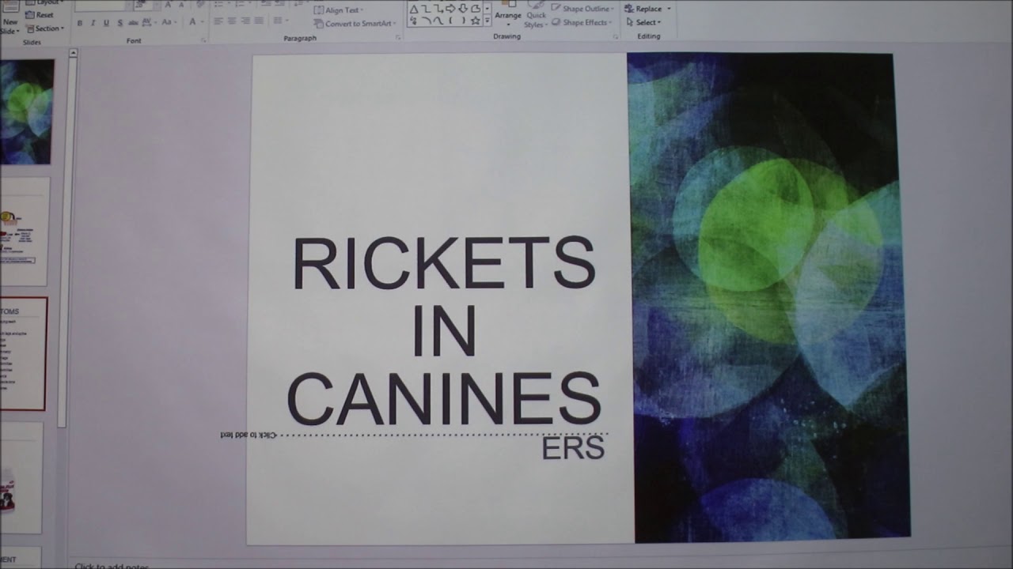The width and height of the screenshot is (1013, 569).
Task: Decrease the font size with the small A
Action: [180, 5]
